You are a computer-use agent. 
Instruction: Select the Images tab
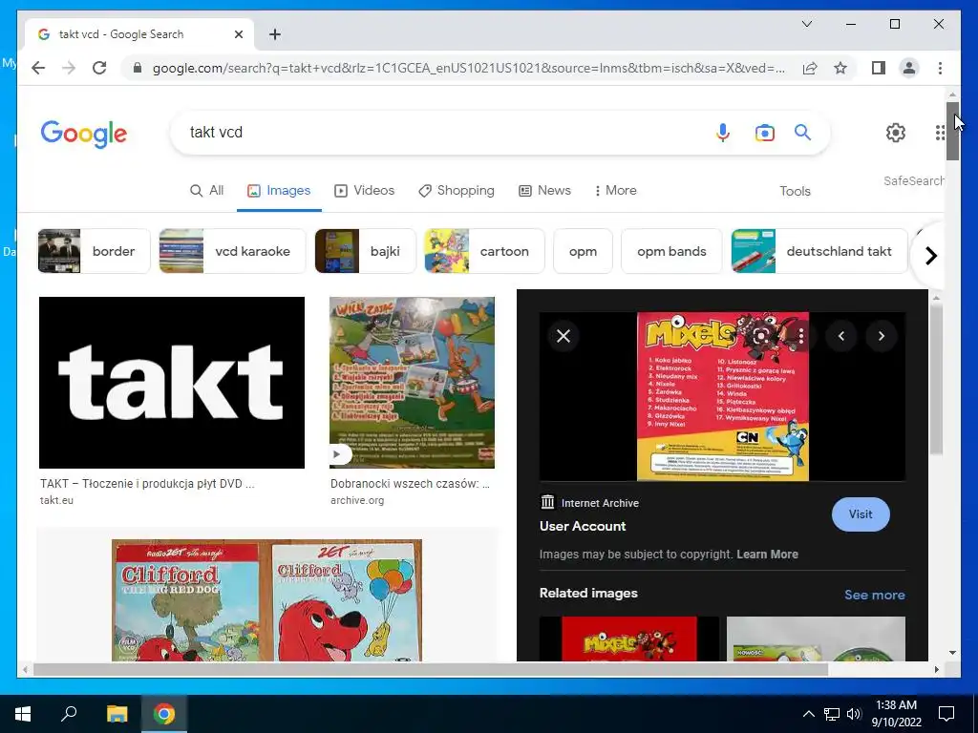(x=279, y=190)
